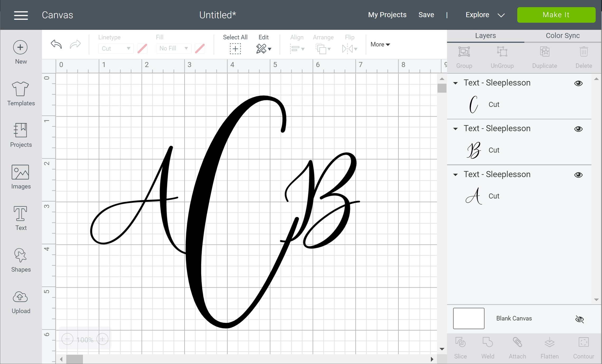602x364 pixels.
Task: Click the Duplicate icon in Layers panel
Action: [544, 52]
